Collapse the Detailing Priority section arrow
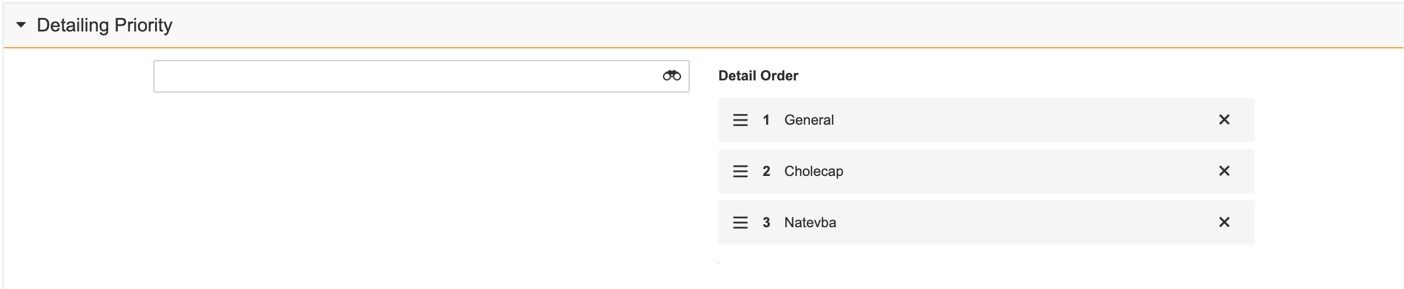Viewport: 1404px width, 289px height. (21, 25)
